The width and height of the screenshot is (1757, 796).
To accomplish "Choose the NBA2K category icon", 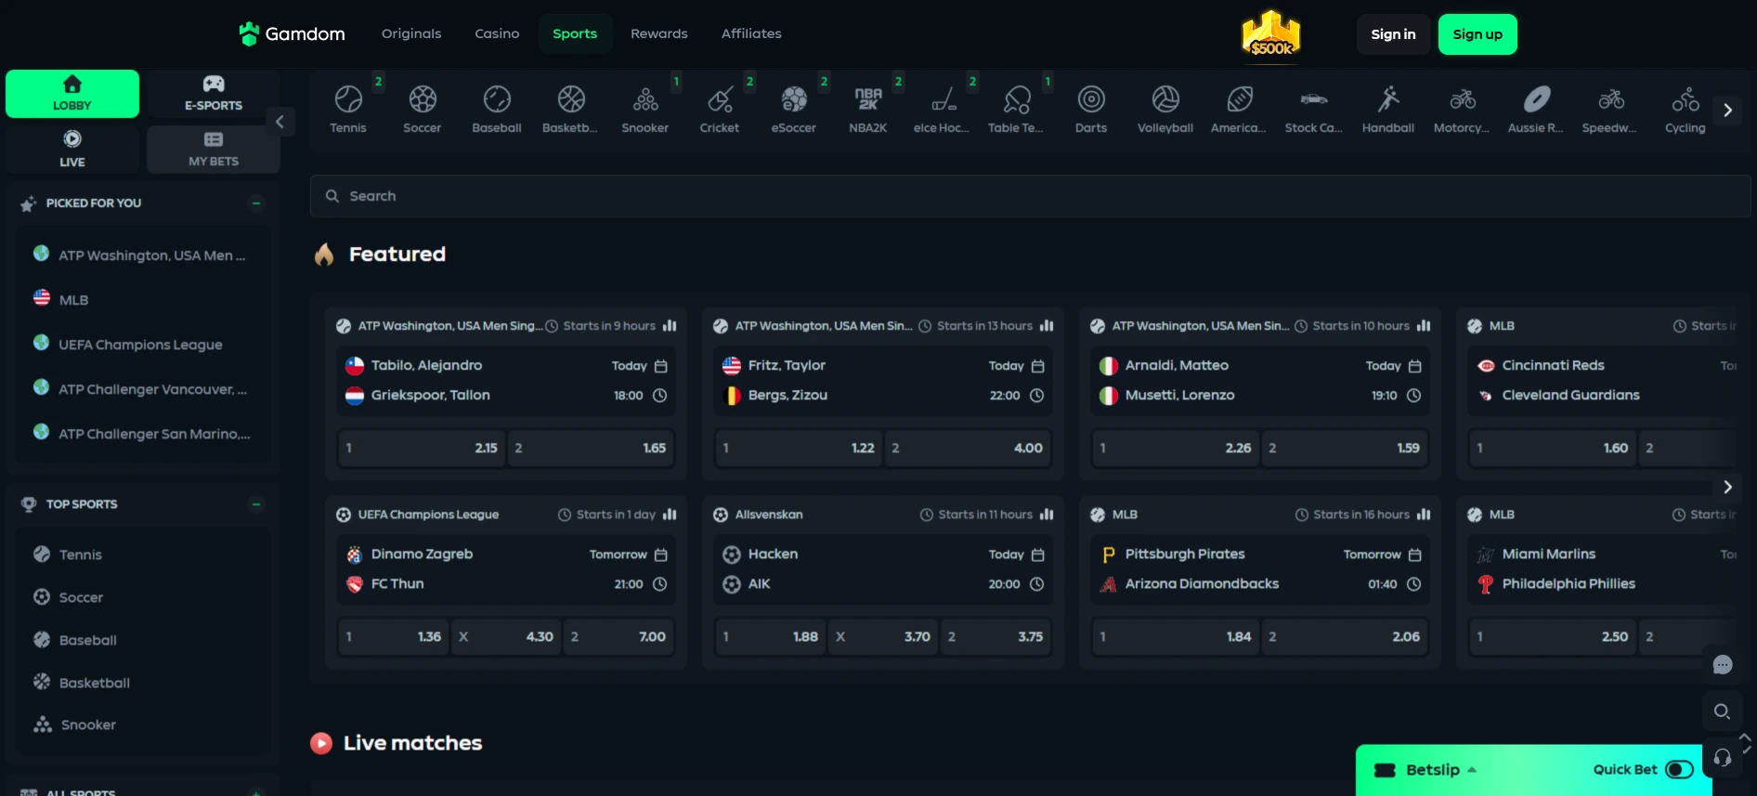I will [x=868, y=99].
